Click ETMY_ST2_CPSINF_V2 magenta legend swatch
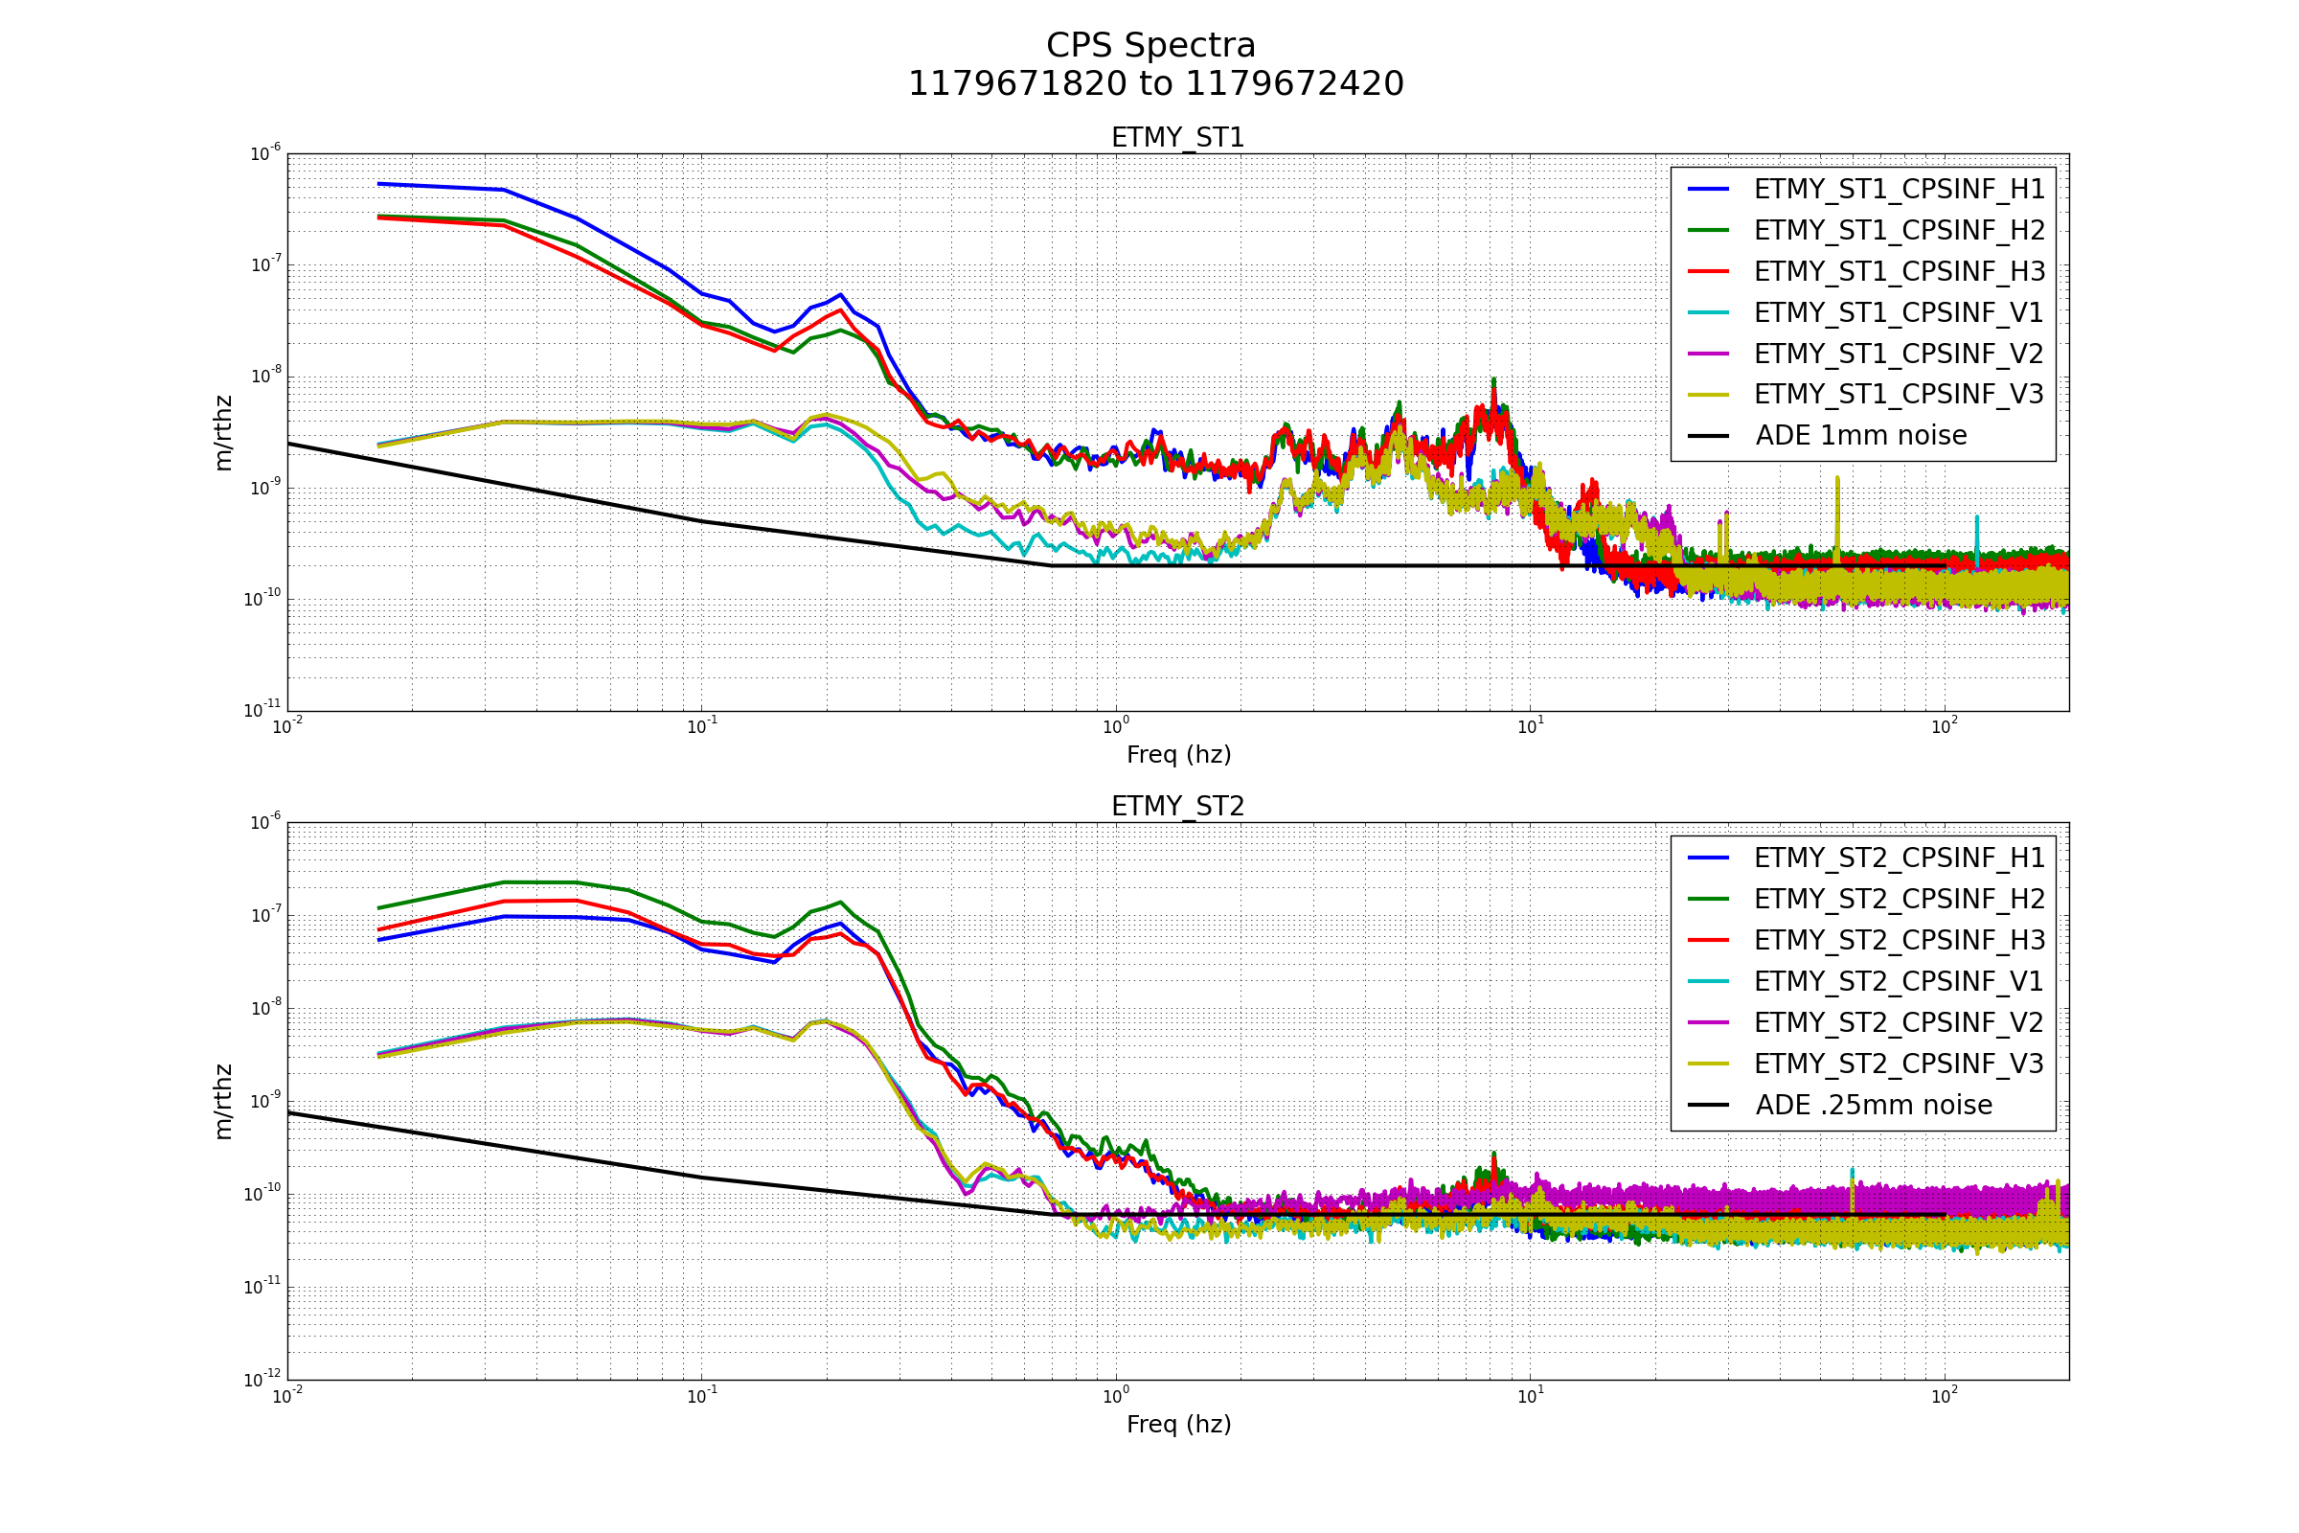The image size is (2299, 1533). coord(1709,1022)
